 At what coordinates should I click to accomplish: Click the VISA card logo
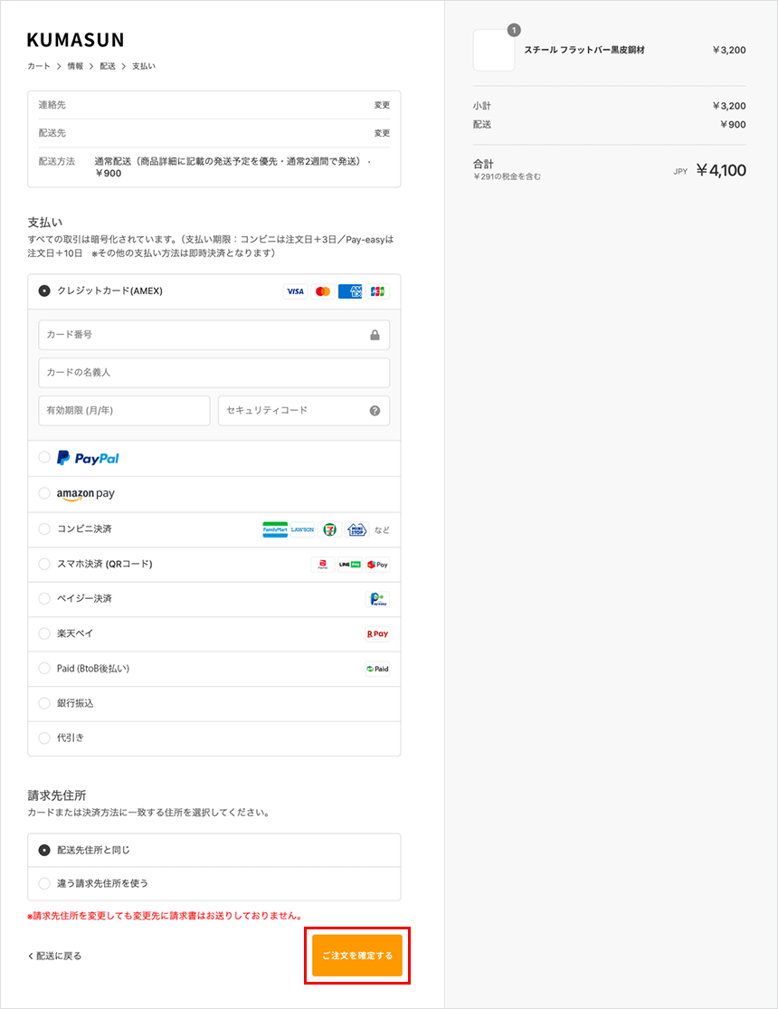tap(295, 291)
